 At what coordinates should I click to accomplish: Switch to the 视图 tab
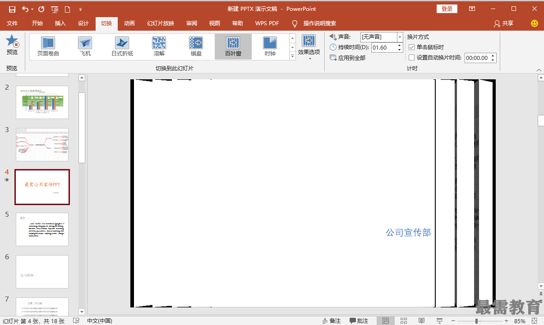215,23
